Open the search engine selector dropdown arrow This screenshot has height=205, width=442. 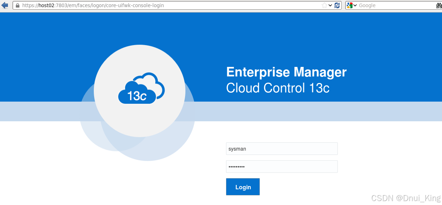(355, 5)
